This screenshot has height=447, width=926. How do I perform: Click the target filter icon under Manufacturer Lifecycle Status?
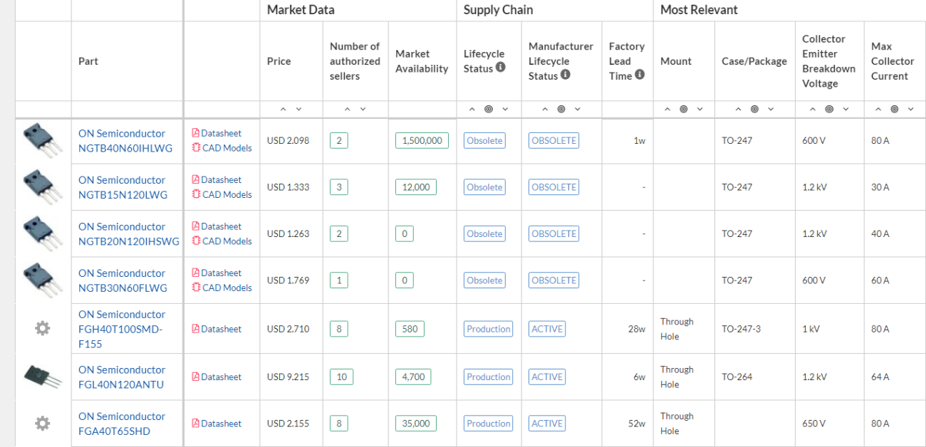[x=561, y=109]
